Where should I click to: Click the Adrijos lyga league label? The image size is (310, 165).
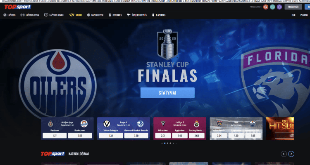click(x=67, y=123)
